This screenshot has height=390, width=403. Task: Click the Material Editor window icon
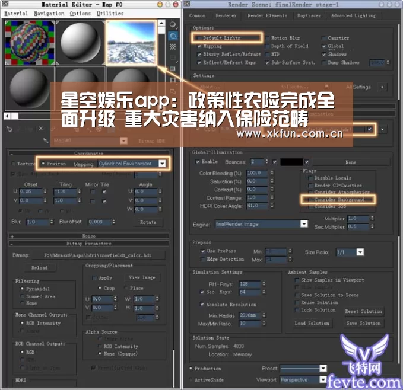click(5, 4)
